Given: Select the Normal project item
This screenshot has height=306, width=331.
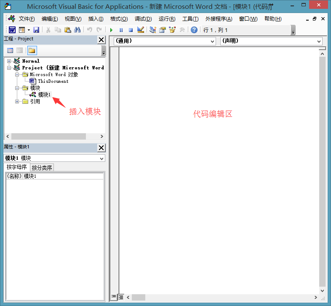Looking at the screenshot, I should pos(31,61).
